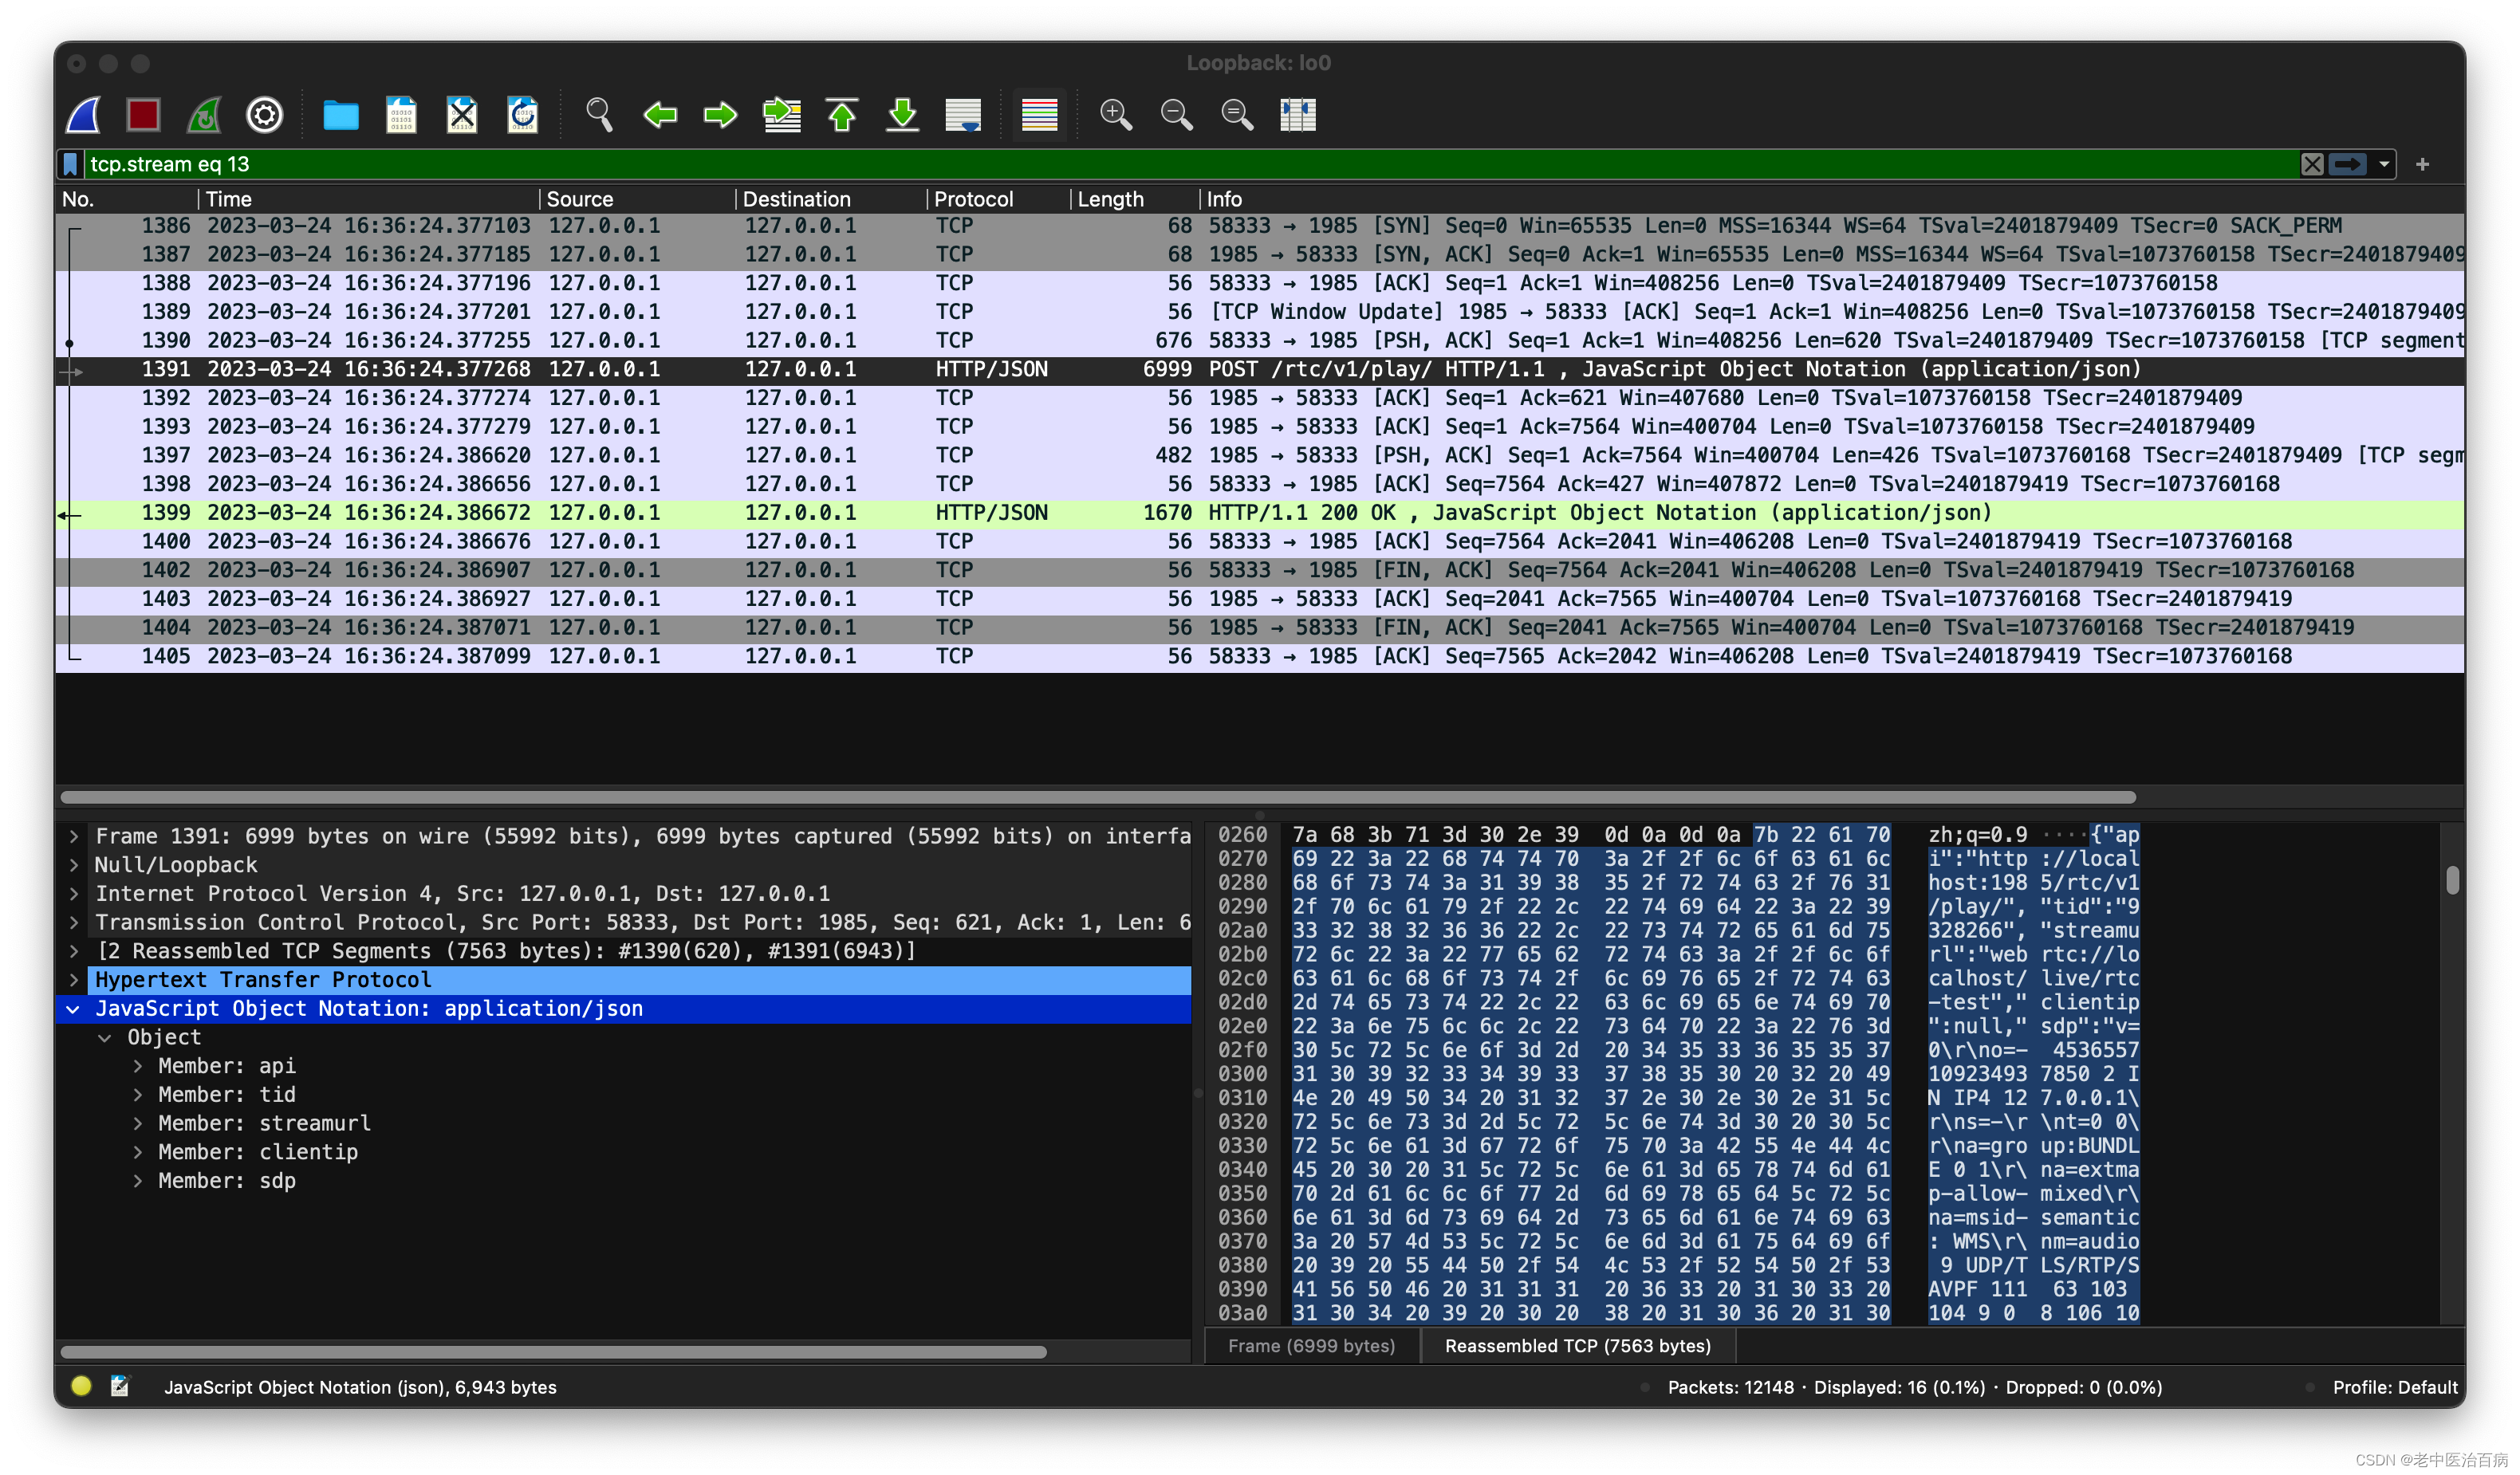This screenshot has height=1475, width=2520.
Task: Toggle auto-scroll during live capture icon
Action: [x=963, y=115]
